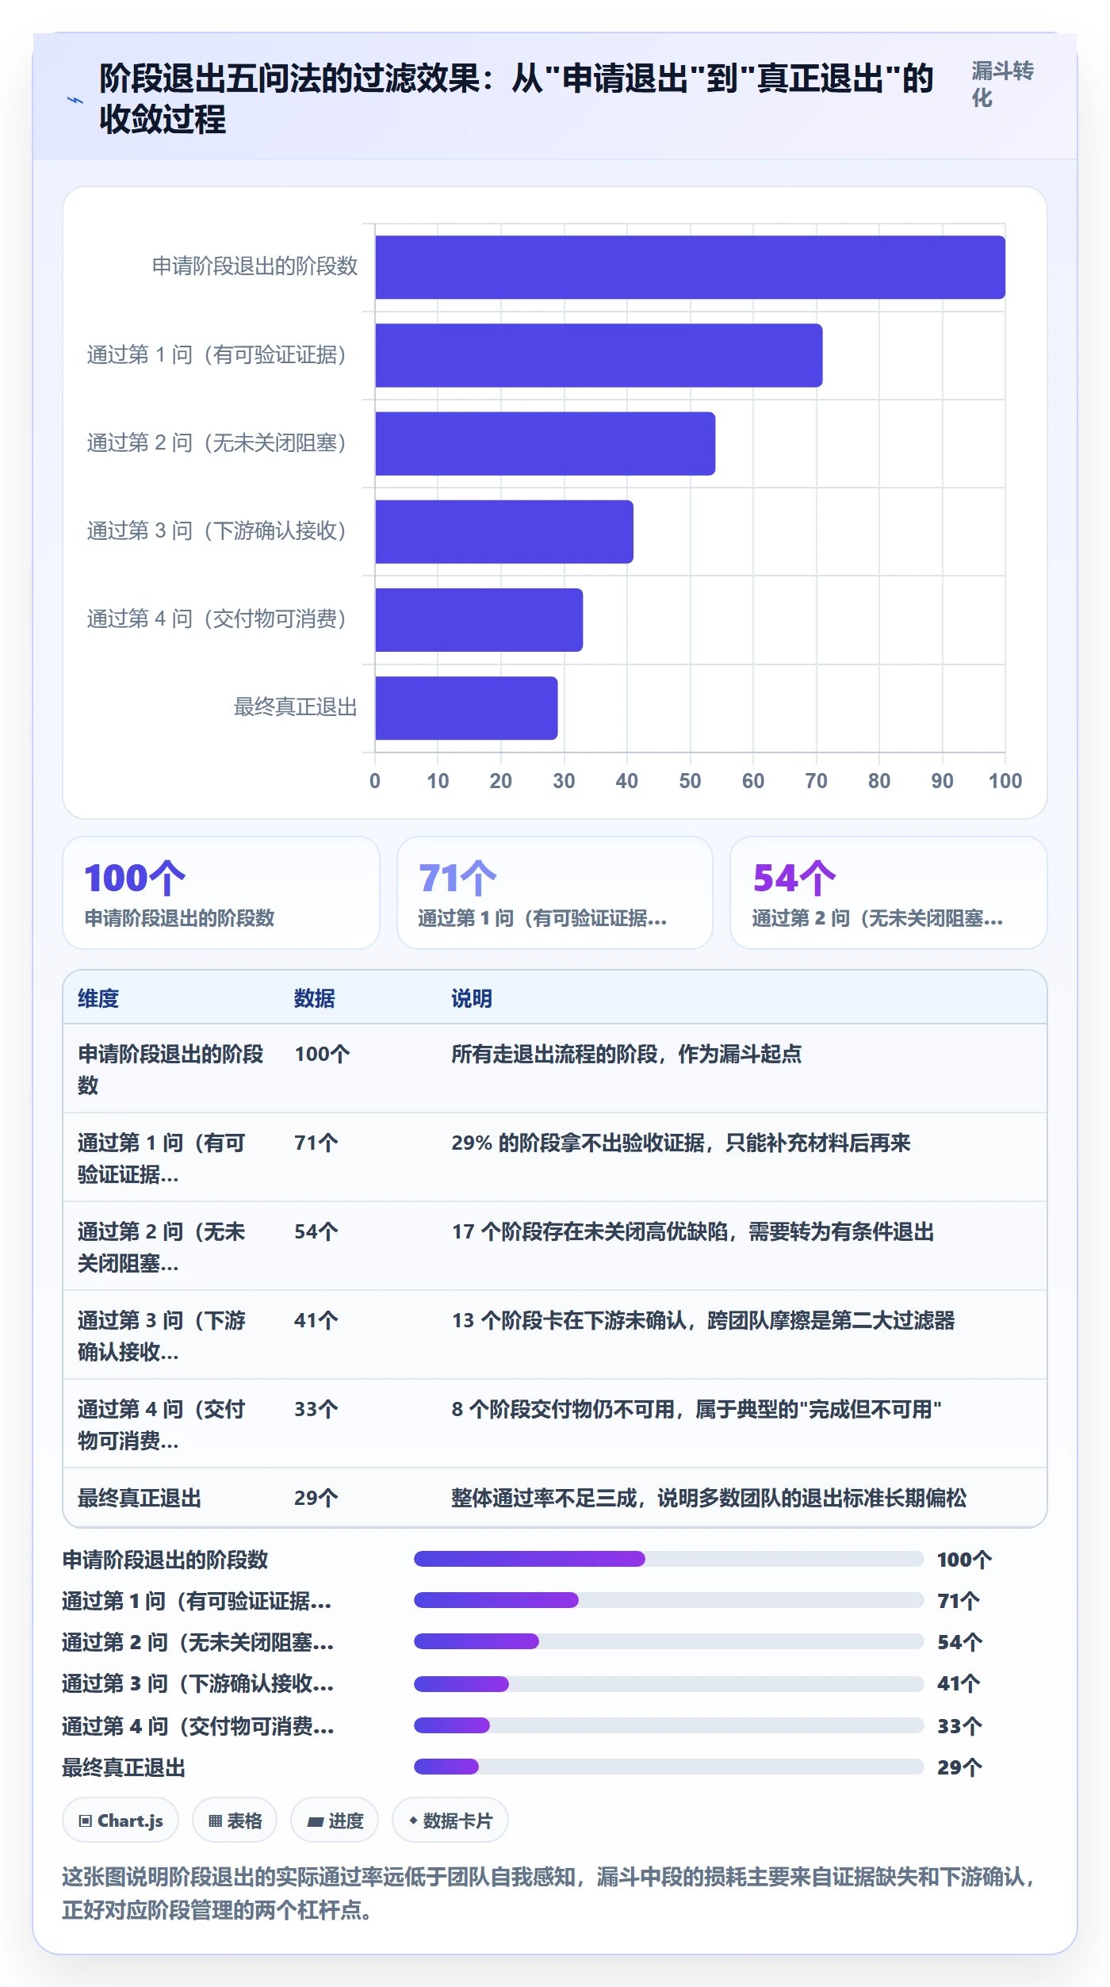Click description starting 17 个阶段存在未关闭高优缺陷
Viewport: 1110px width, 1987px height.
[x=692, y=1231]
